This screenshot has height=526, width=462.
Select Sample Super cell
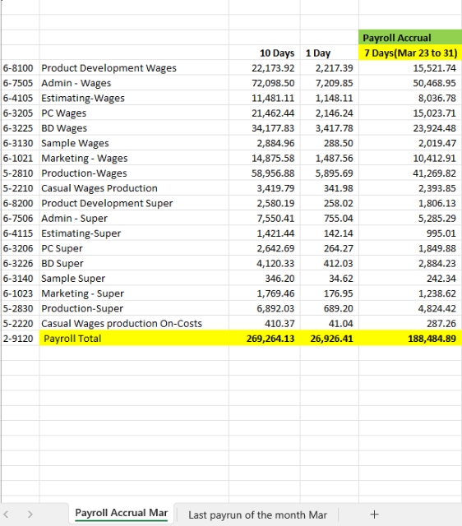pos(134,278)
